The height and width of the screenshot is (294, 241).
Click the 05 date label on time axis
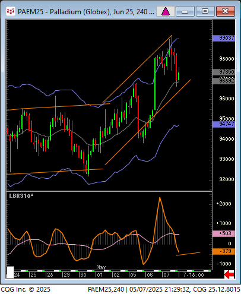(133, 275)
